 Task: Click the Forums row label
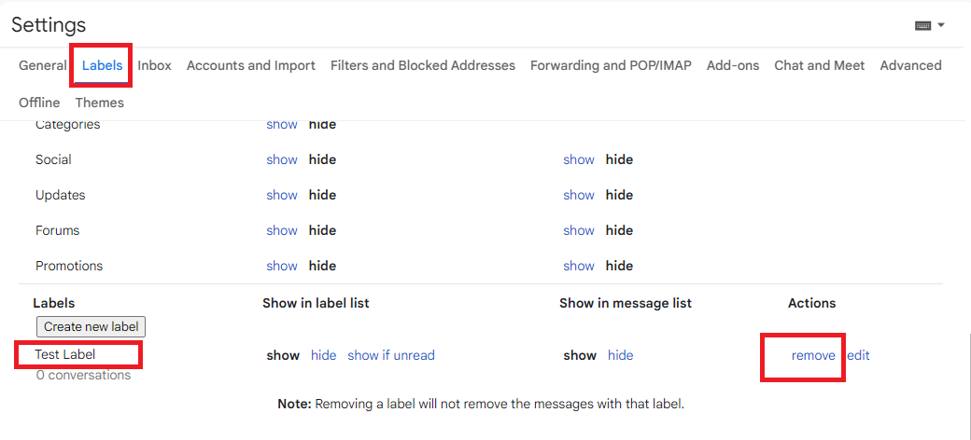tap(58, 230)
